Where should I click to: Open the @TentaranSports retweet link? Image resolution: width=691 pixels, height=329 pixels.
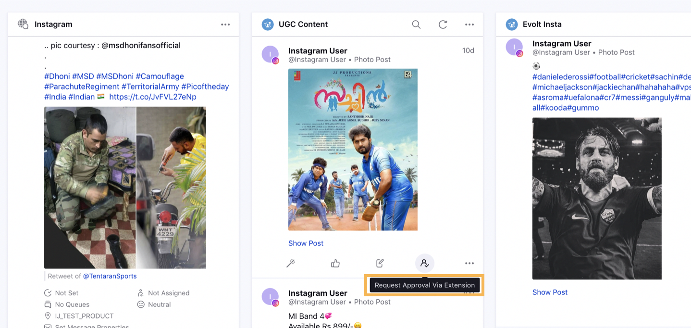pos(110,276)
